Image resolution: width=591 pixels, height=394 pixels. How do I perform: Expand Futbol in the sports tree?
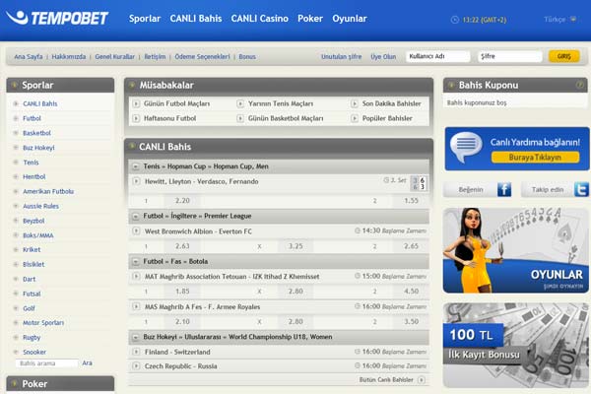16,118
